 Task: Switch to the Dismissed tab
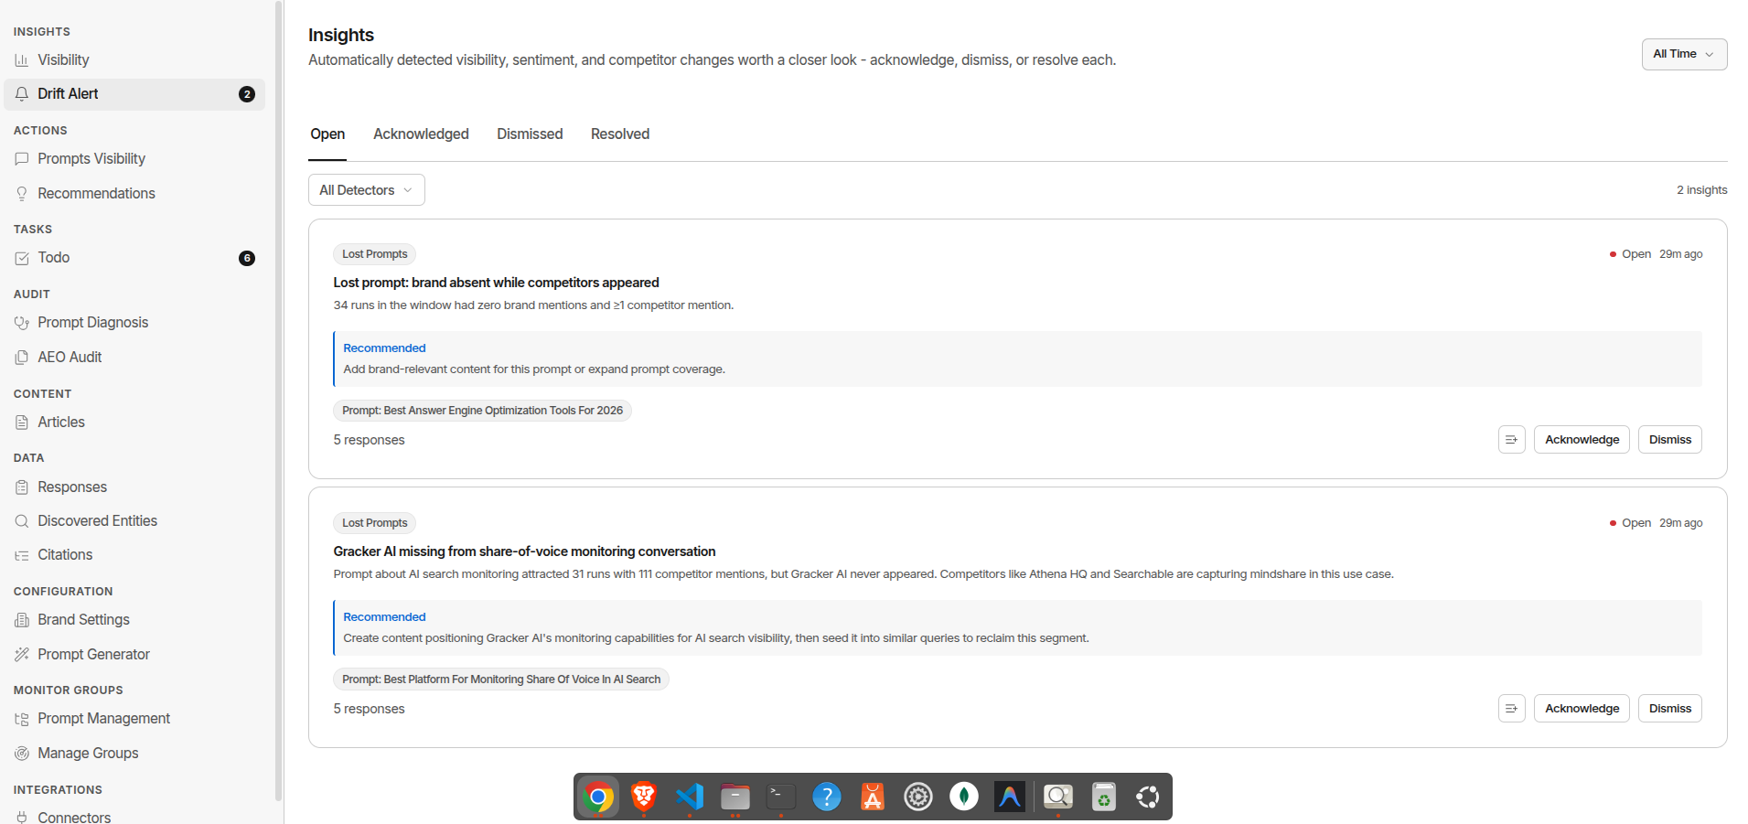(x=530, y=134)
